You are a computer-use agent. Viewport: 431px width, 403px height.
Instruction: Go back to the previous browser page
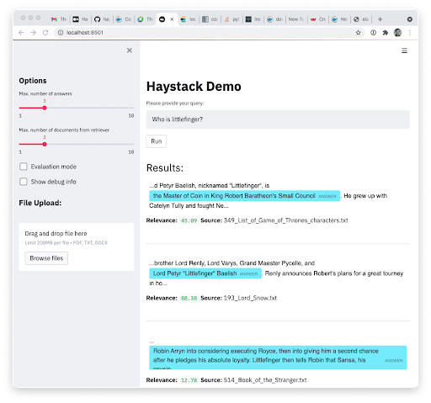click(x=21, y=33)
